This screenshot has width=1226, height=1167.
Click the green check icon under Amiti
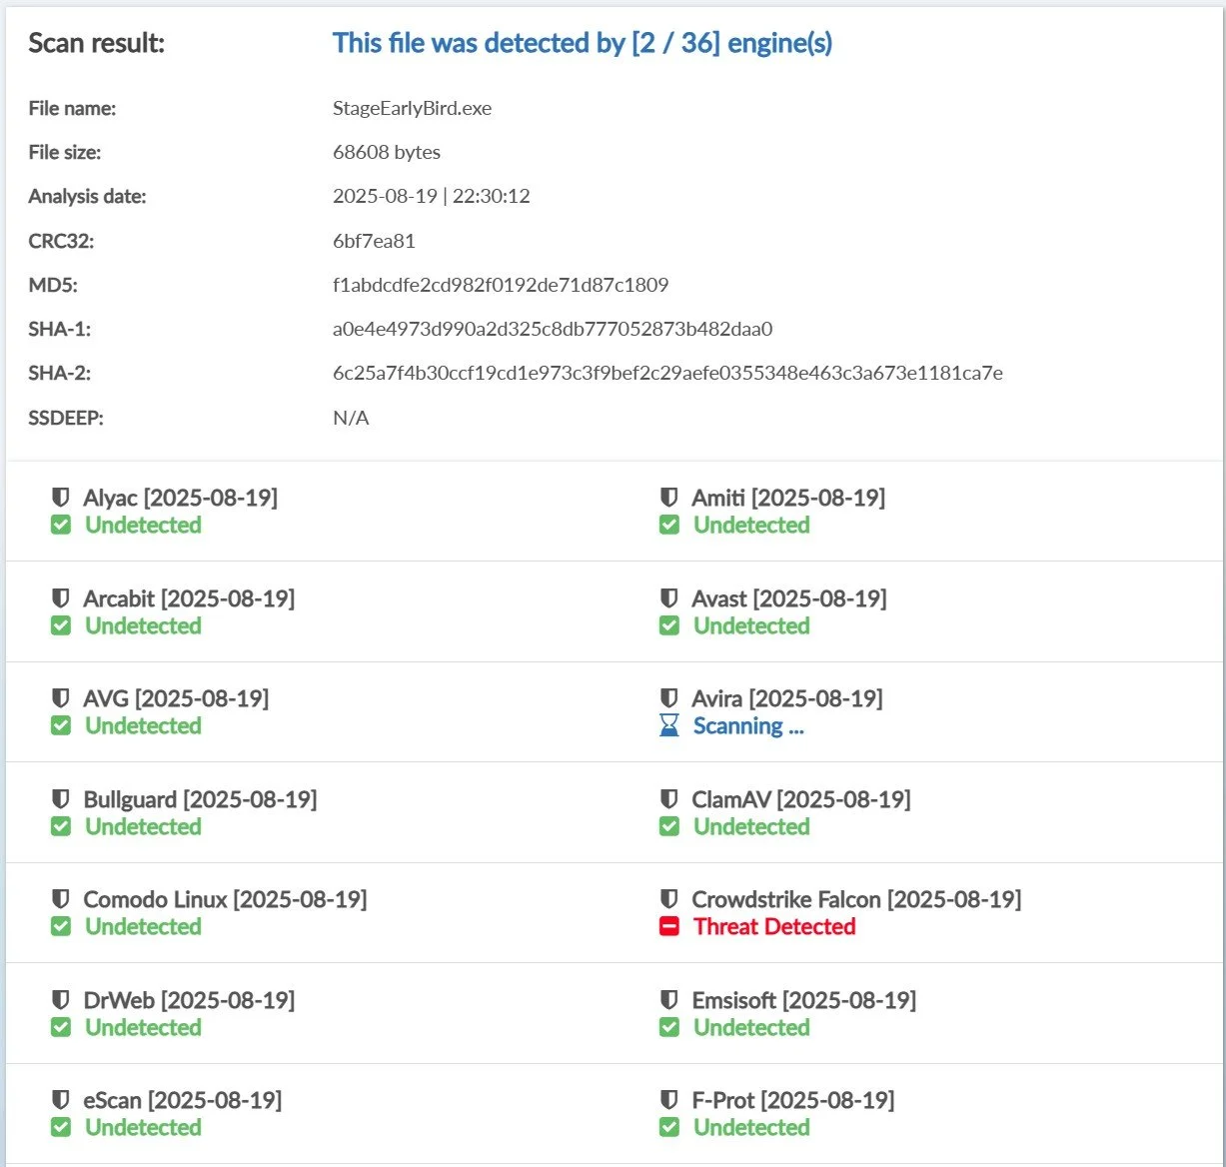click(x=669, y=525)
